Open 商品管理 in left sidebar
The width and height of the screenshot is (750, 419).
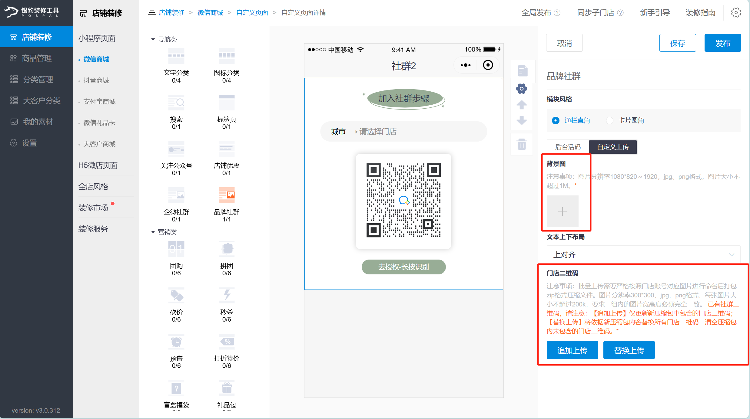tap(36, 58)
